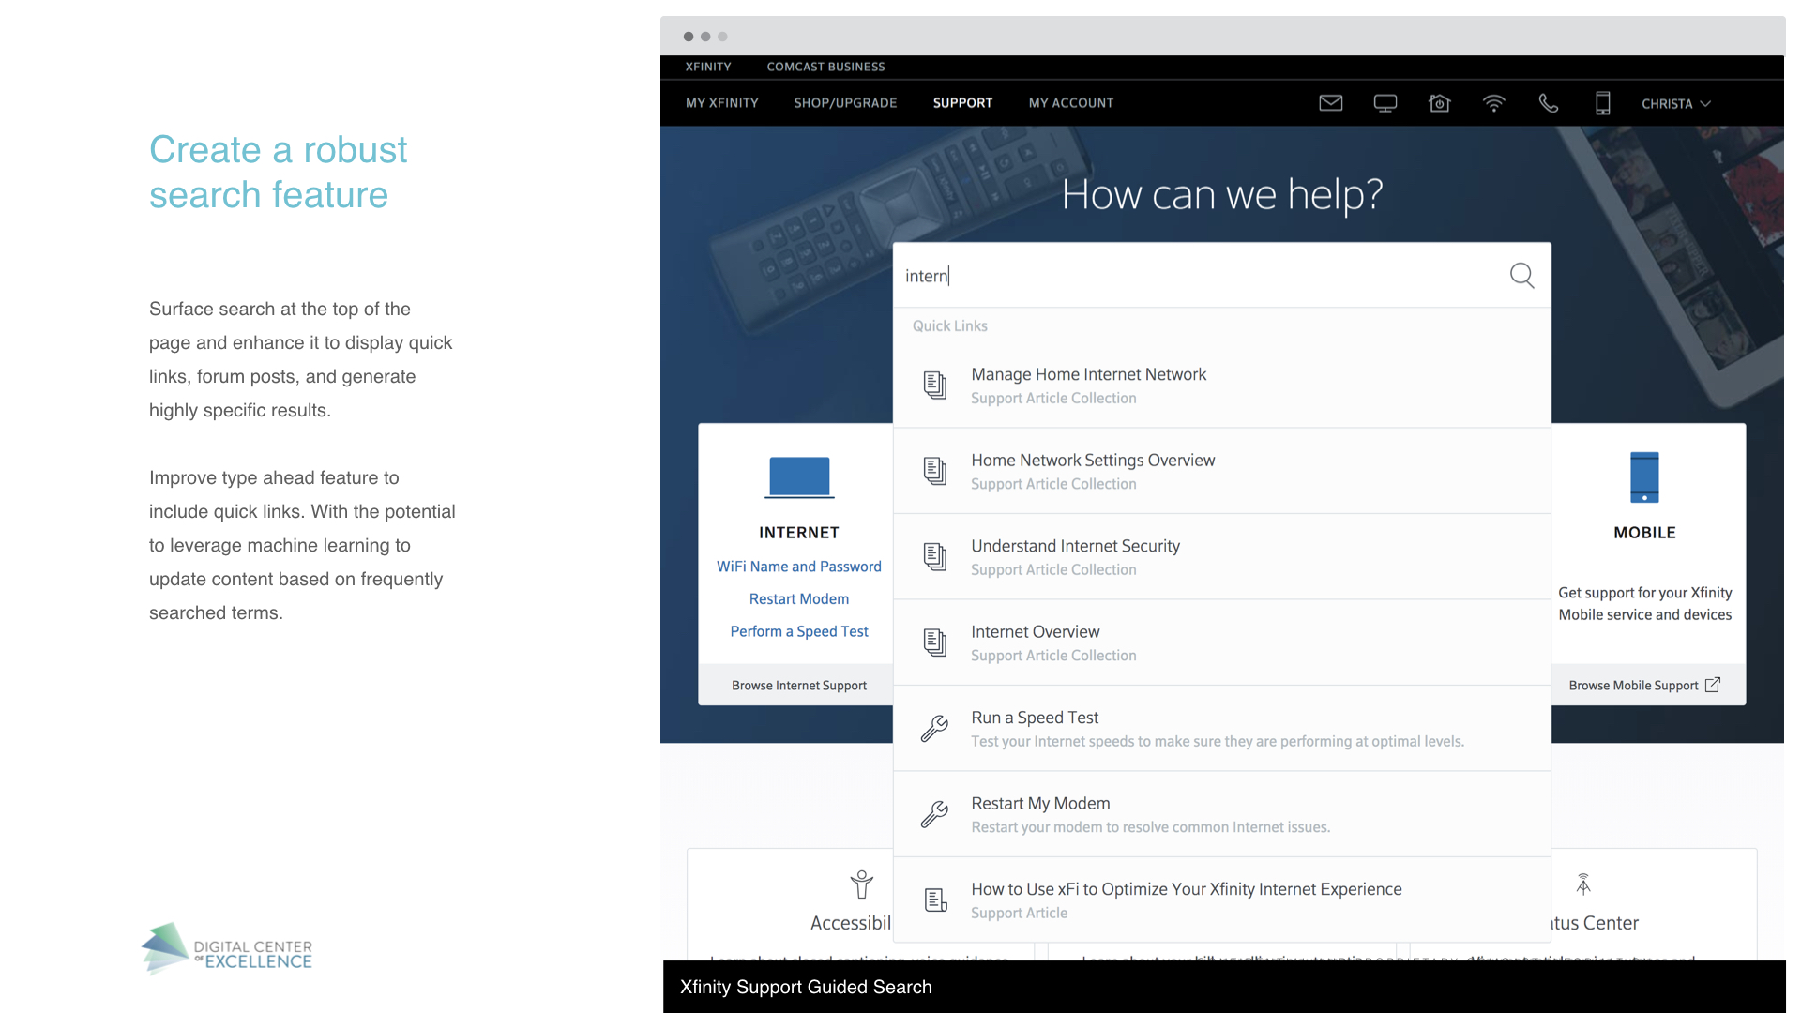Open the MY XFINITY menu
1801x1013 pixels.
click(721, 103)
